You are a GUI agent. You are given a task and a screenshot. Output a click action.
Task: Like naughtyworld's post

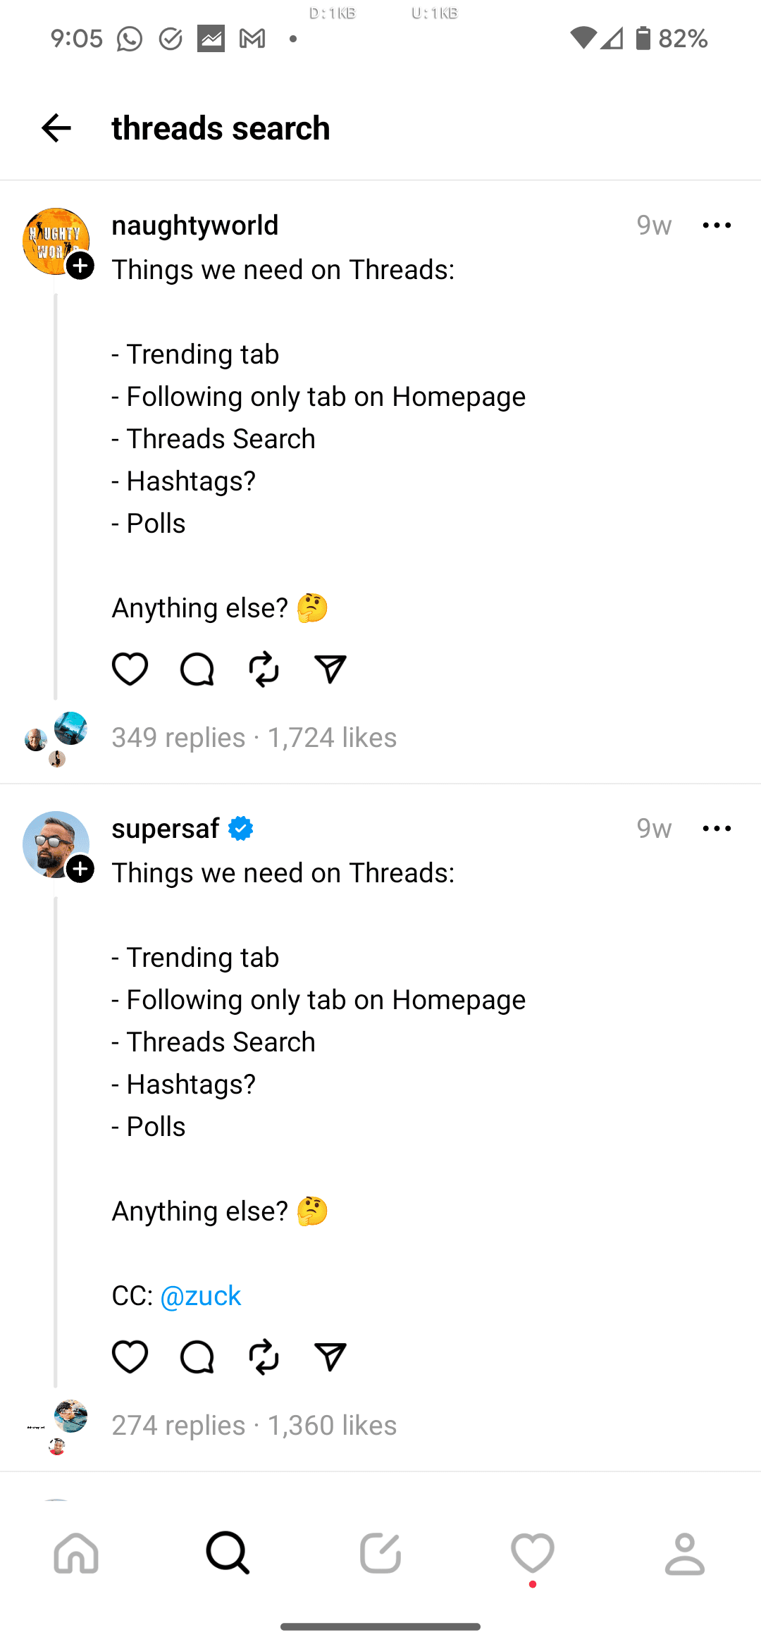pos(130,669)
